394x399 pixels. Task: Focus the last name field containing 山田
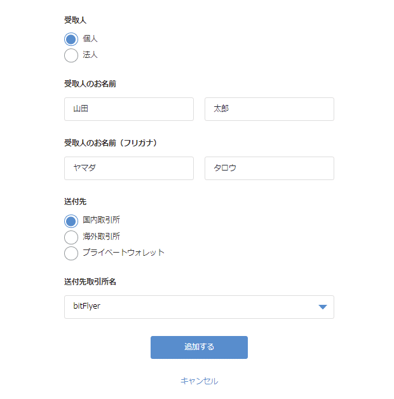click(129, 109)
